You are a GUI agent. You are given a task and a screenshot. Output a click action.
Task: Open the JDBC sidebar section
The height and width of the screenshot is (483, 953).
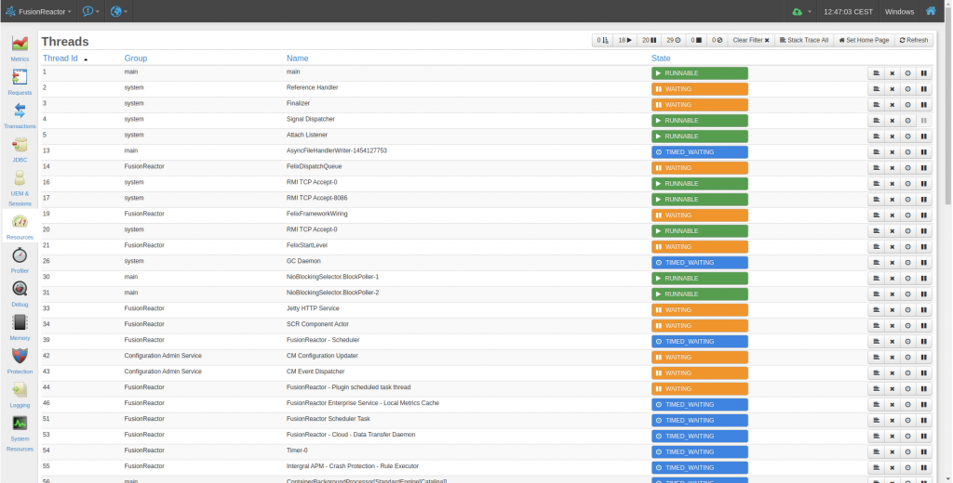pyautogui.click(x=20, y=150)
